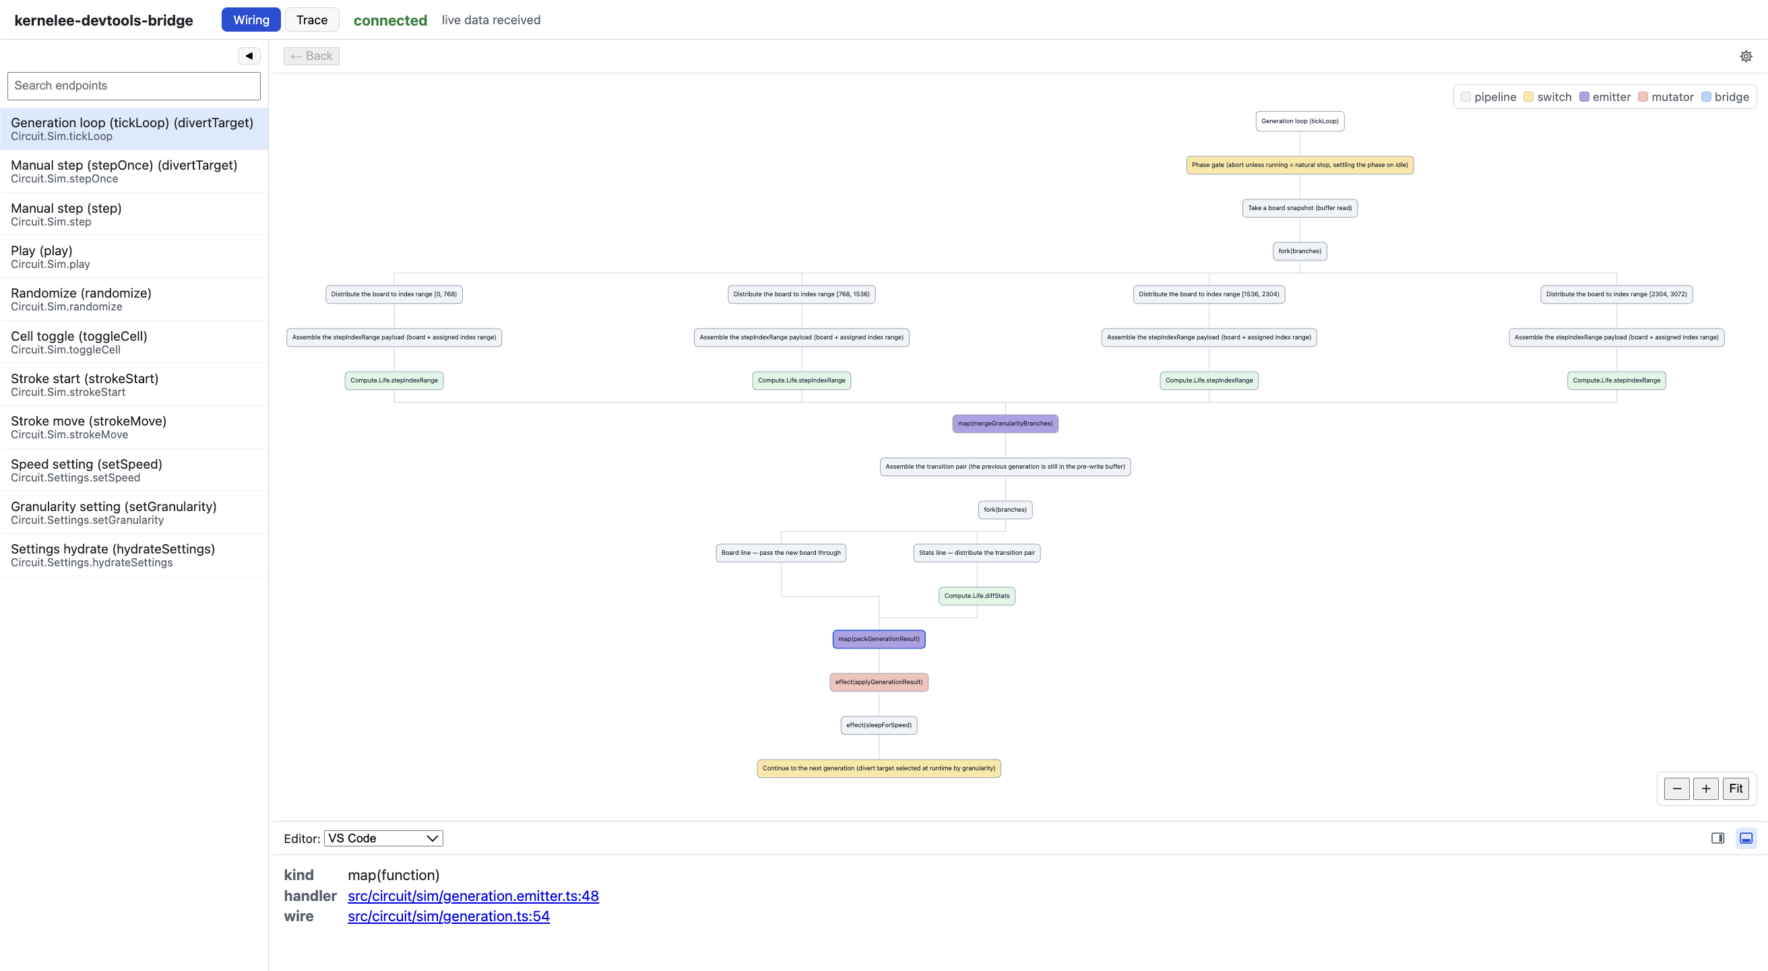Click Stats line distribute transition pair node

click(x=977, y=553)
